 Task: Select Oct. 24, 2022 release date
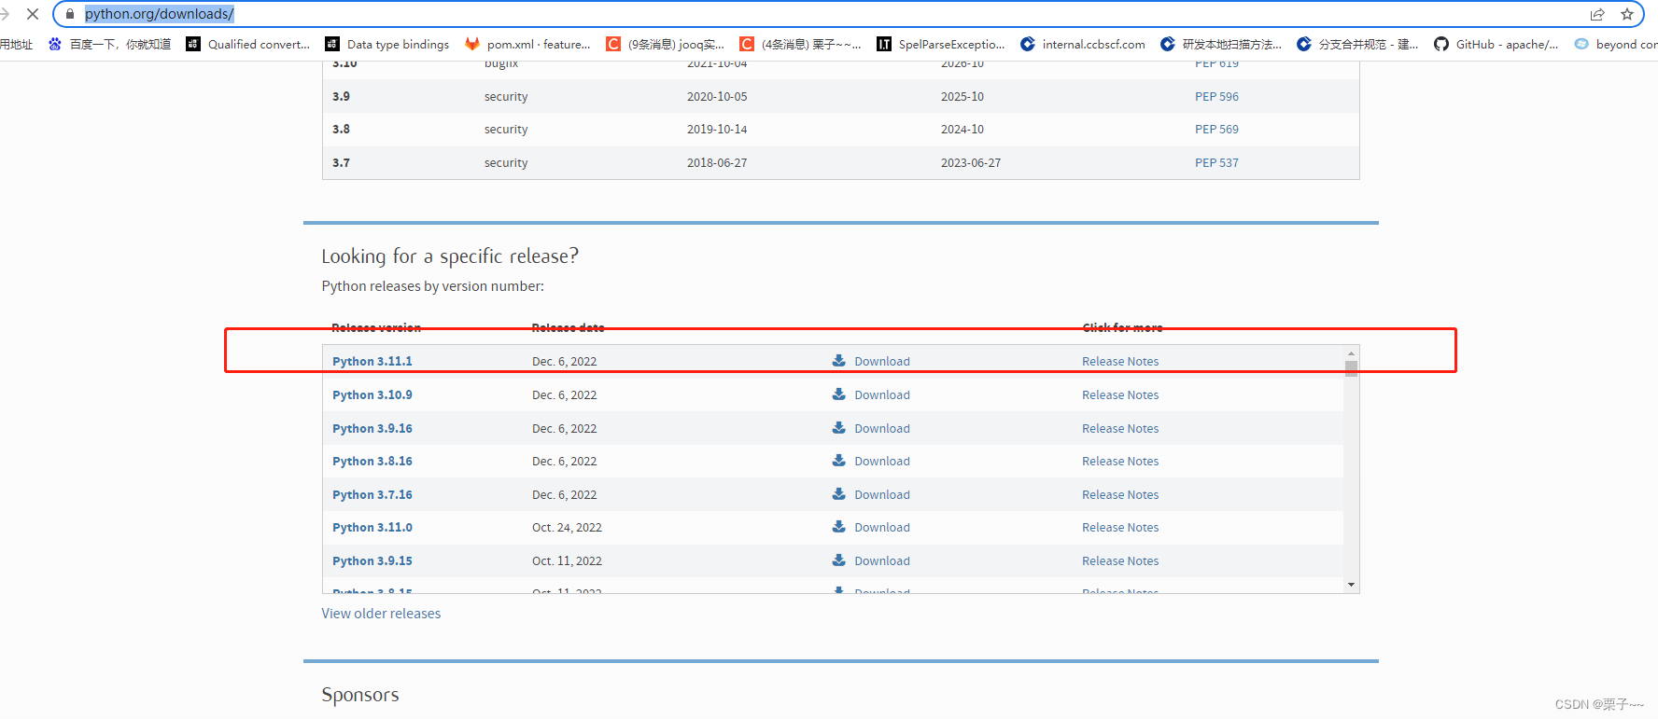(567, 527)
